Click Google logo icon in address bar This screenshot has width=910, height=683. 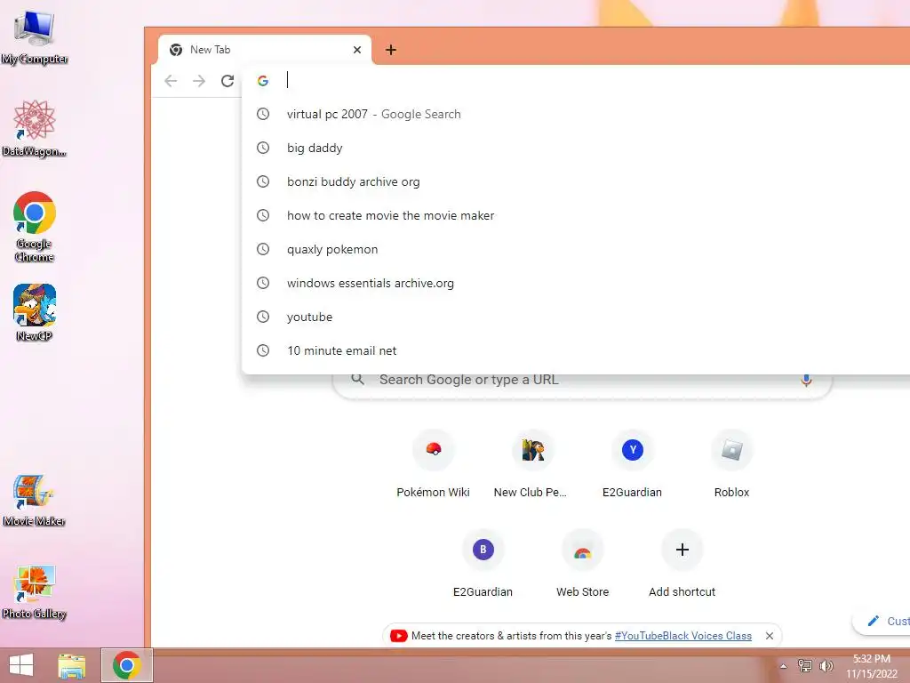pyautogui.click(x=263, y=81)
